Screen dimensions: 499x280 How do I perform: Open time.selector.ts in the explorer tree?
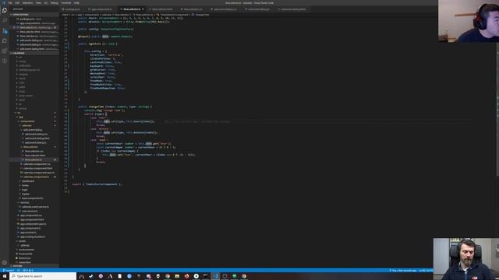click(x=34, y=159)
